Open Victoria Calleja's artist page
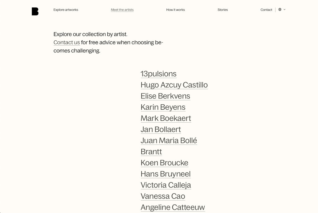This screenshot has width=318, height=213. [166, 185]
